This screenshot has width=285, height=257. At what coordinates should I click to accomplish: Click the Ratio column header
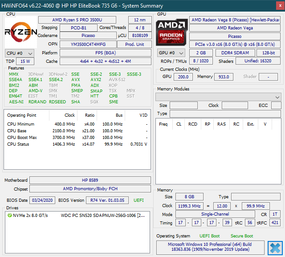pos(87,115)
